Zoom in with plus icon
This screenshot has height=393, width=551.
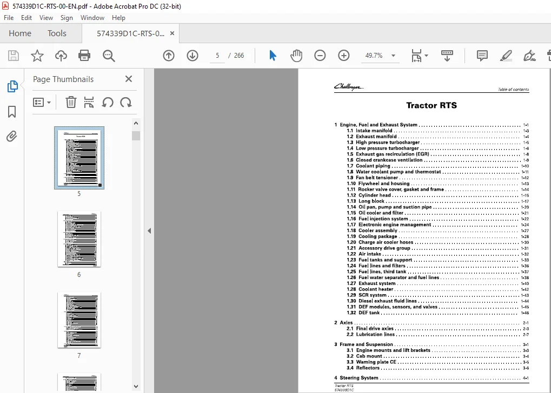click(x=344, y=56)
